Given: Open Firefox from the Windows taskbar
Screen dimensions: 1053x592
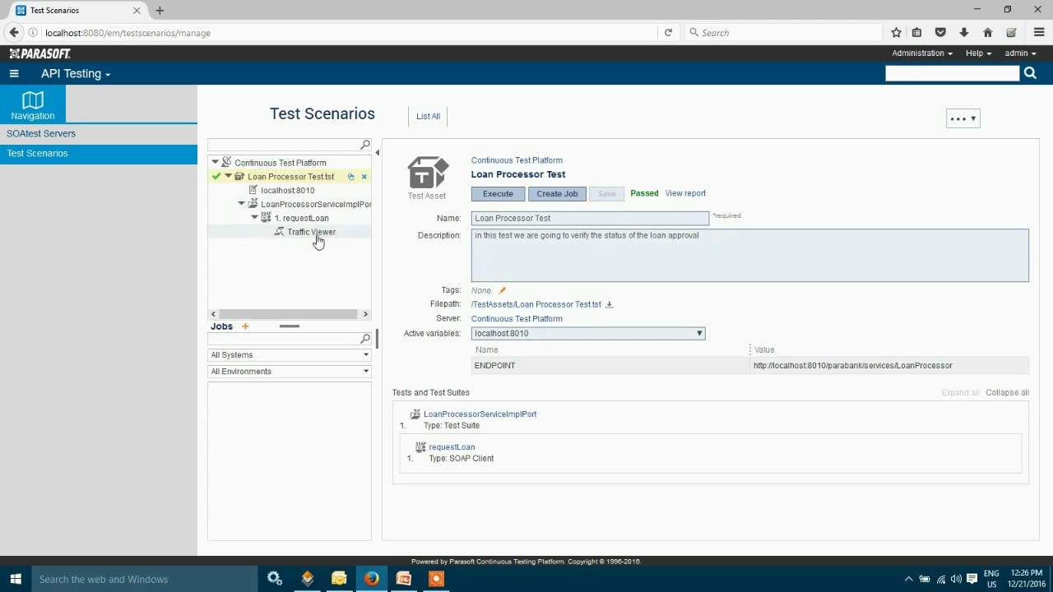Looking at the screenshot, I should [x=372, y=579].
